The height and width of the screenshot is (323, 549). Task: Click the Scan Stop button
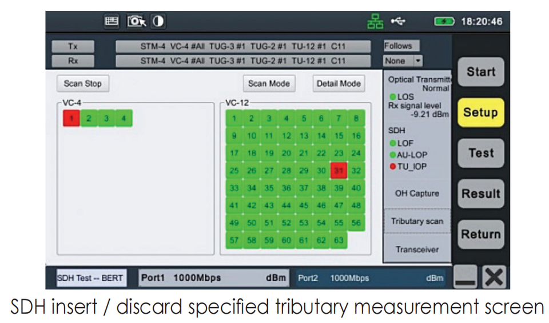pos(82,83)
